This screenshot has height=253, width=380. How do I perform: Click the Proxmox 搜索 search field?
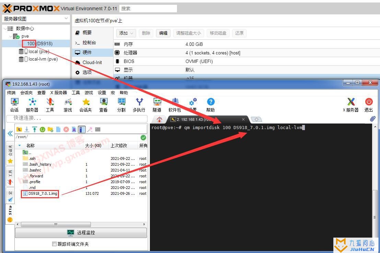point(148,9)
